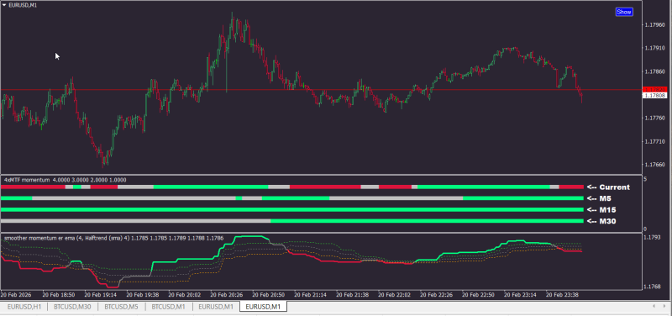Click the 1.17760 price scale value
The image size is (672, 316).
[654, 118]
